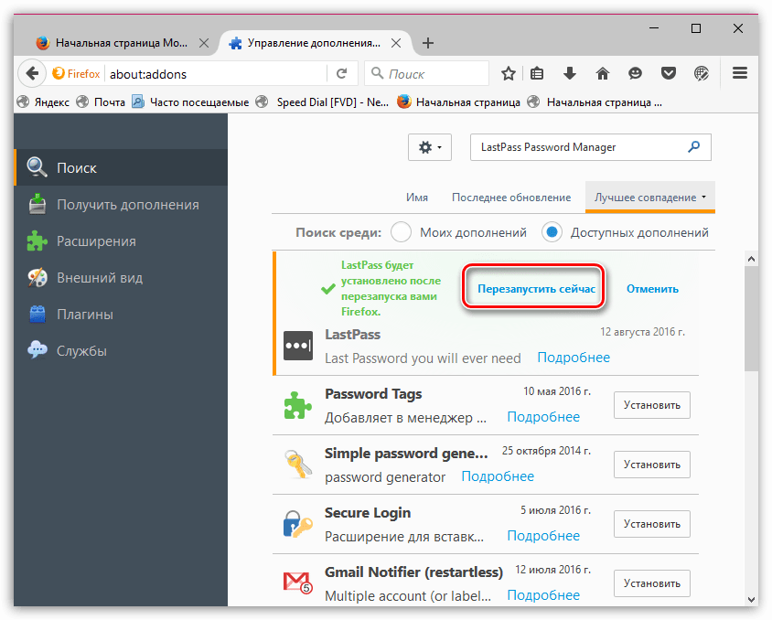Click the addon list scrollbar thumb
Screen dimensions: 772x620
tap(751, 319)
